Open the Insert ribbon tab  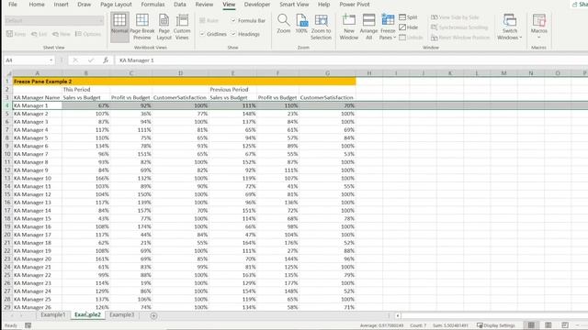point(61,5)
